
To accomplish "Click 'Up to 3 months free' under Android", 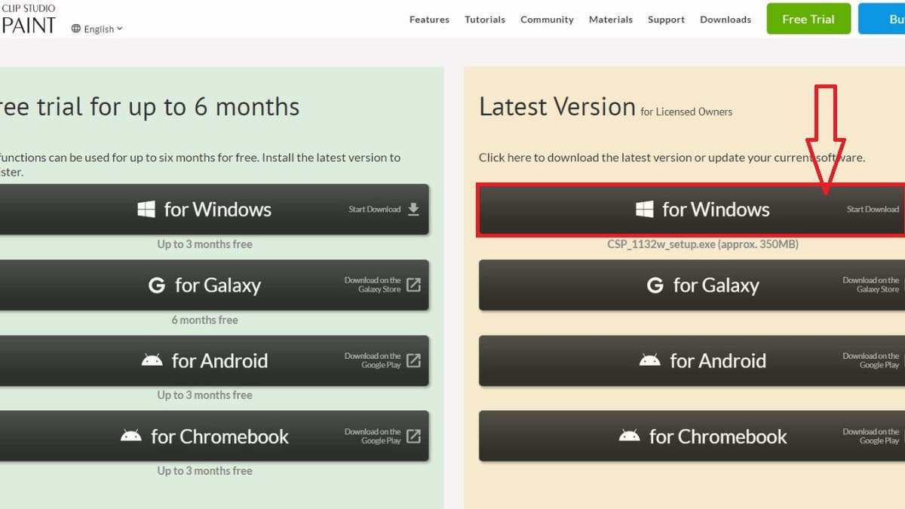I will tap(204, 395).
